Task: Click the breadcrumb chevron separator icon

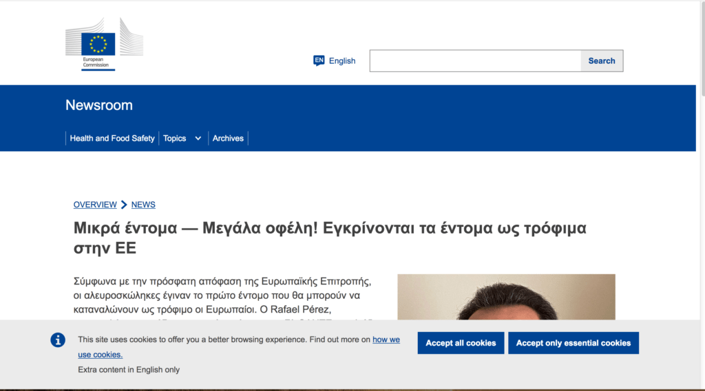Action: (124, 205)
